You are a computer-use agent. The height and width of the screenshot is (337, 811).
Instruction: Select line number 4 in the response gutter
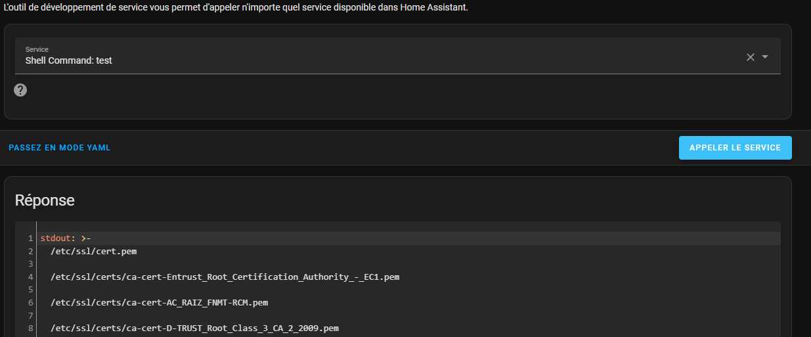[31, 277]
